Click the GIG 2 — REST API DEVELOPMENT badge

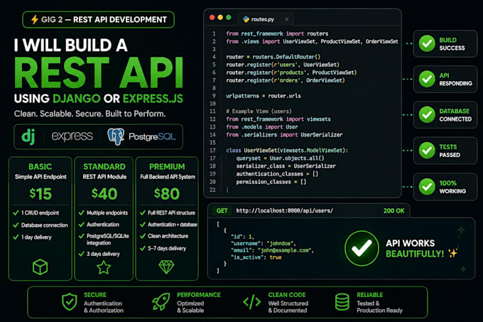tap(98, 19)
